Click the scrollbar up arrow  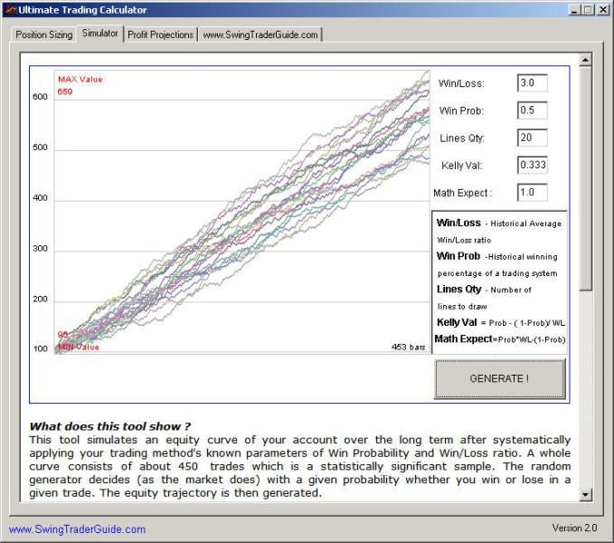pyautogui.click(x=585, y=61)
